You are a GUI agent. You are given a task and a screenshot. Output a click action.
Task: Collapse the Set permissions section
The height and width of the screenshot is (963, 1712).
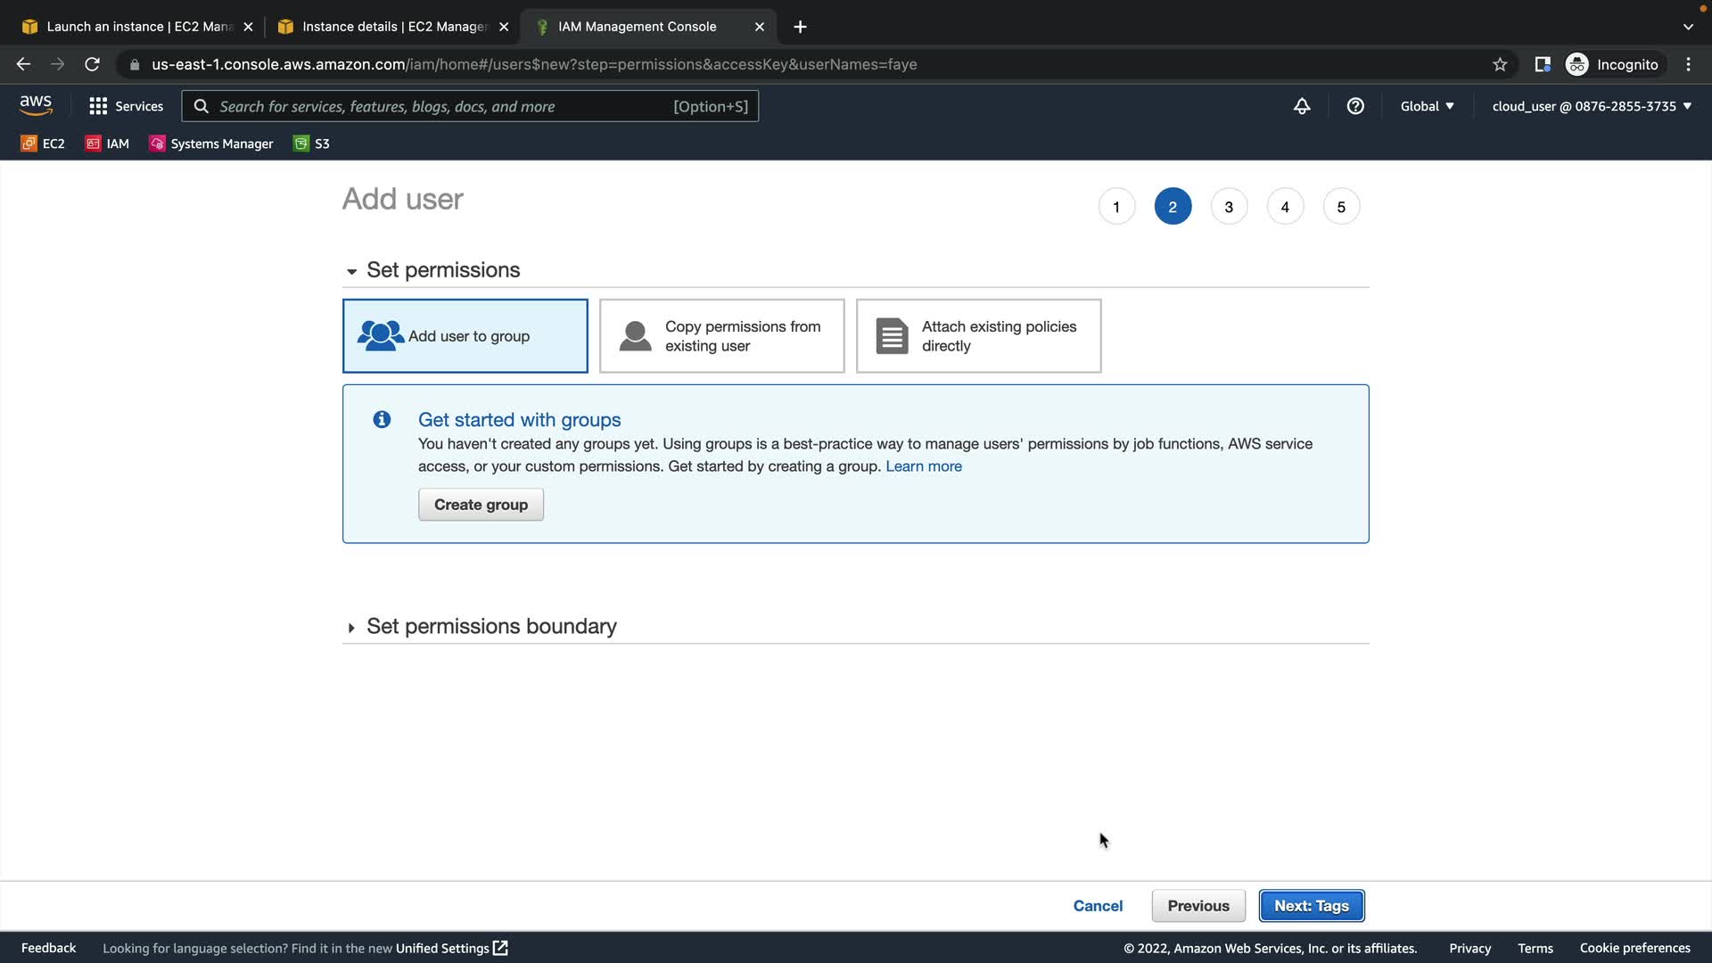(x=351, y=271)
